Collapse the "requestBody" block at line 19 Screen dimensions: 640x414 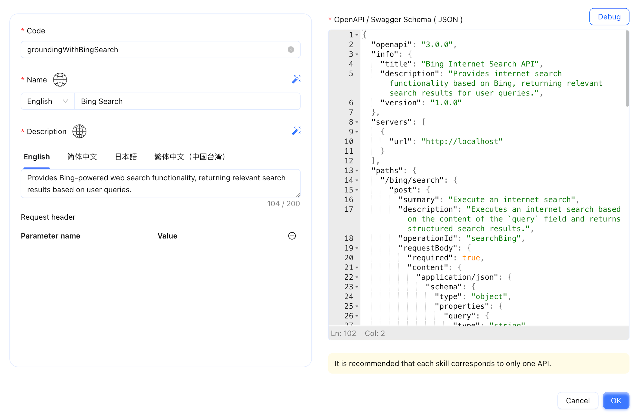pyautogui.click(x=357, y=248)
